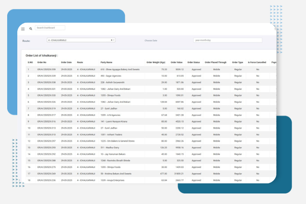Select order number OR/H/250529/359
This screenshot has height=204, width=306.
(46, 70)
